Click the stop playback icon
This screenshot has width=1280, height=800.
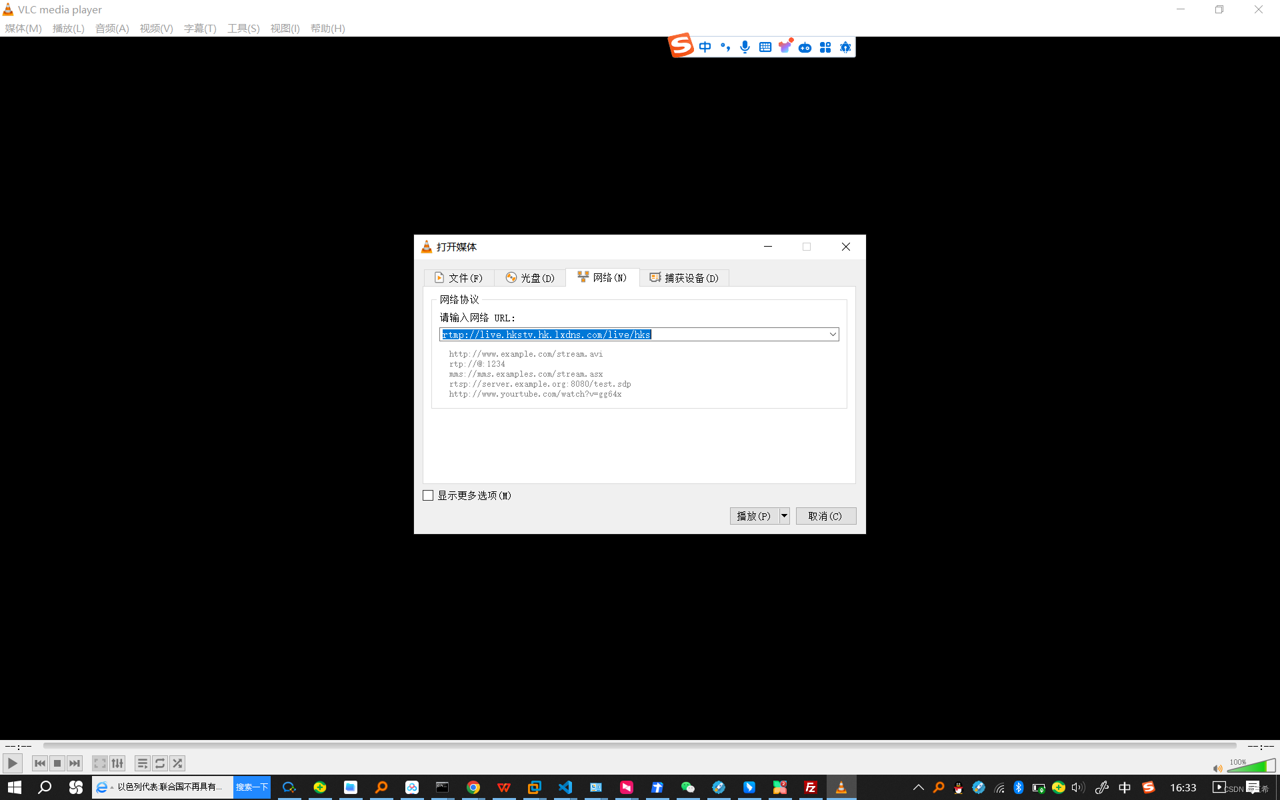click(x=57, y=763)
